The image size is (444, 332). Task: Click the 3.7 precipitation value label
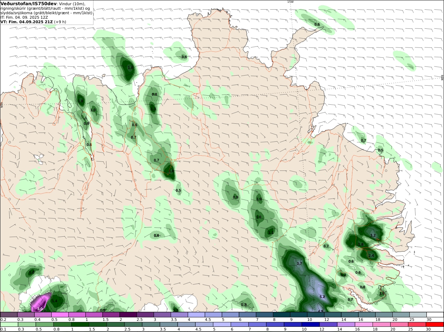[300, 263]
